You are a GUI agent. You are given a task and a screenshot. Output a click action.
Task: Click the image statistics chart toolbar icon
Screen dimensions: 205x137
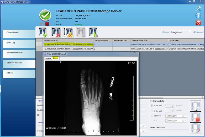click(93, 32)
